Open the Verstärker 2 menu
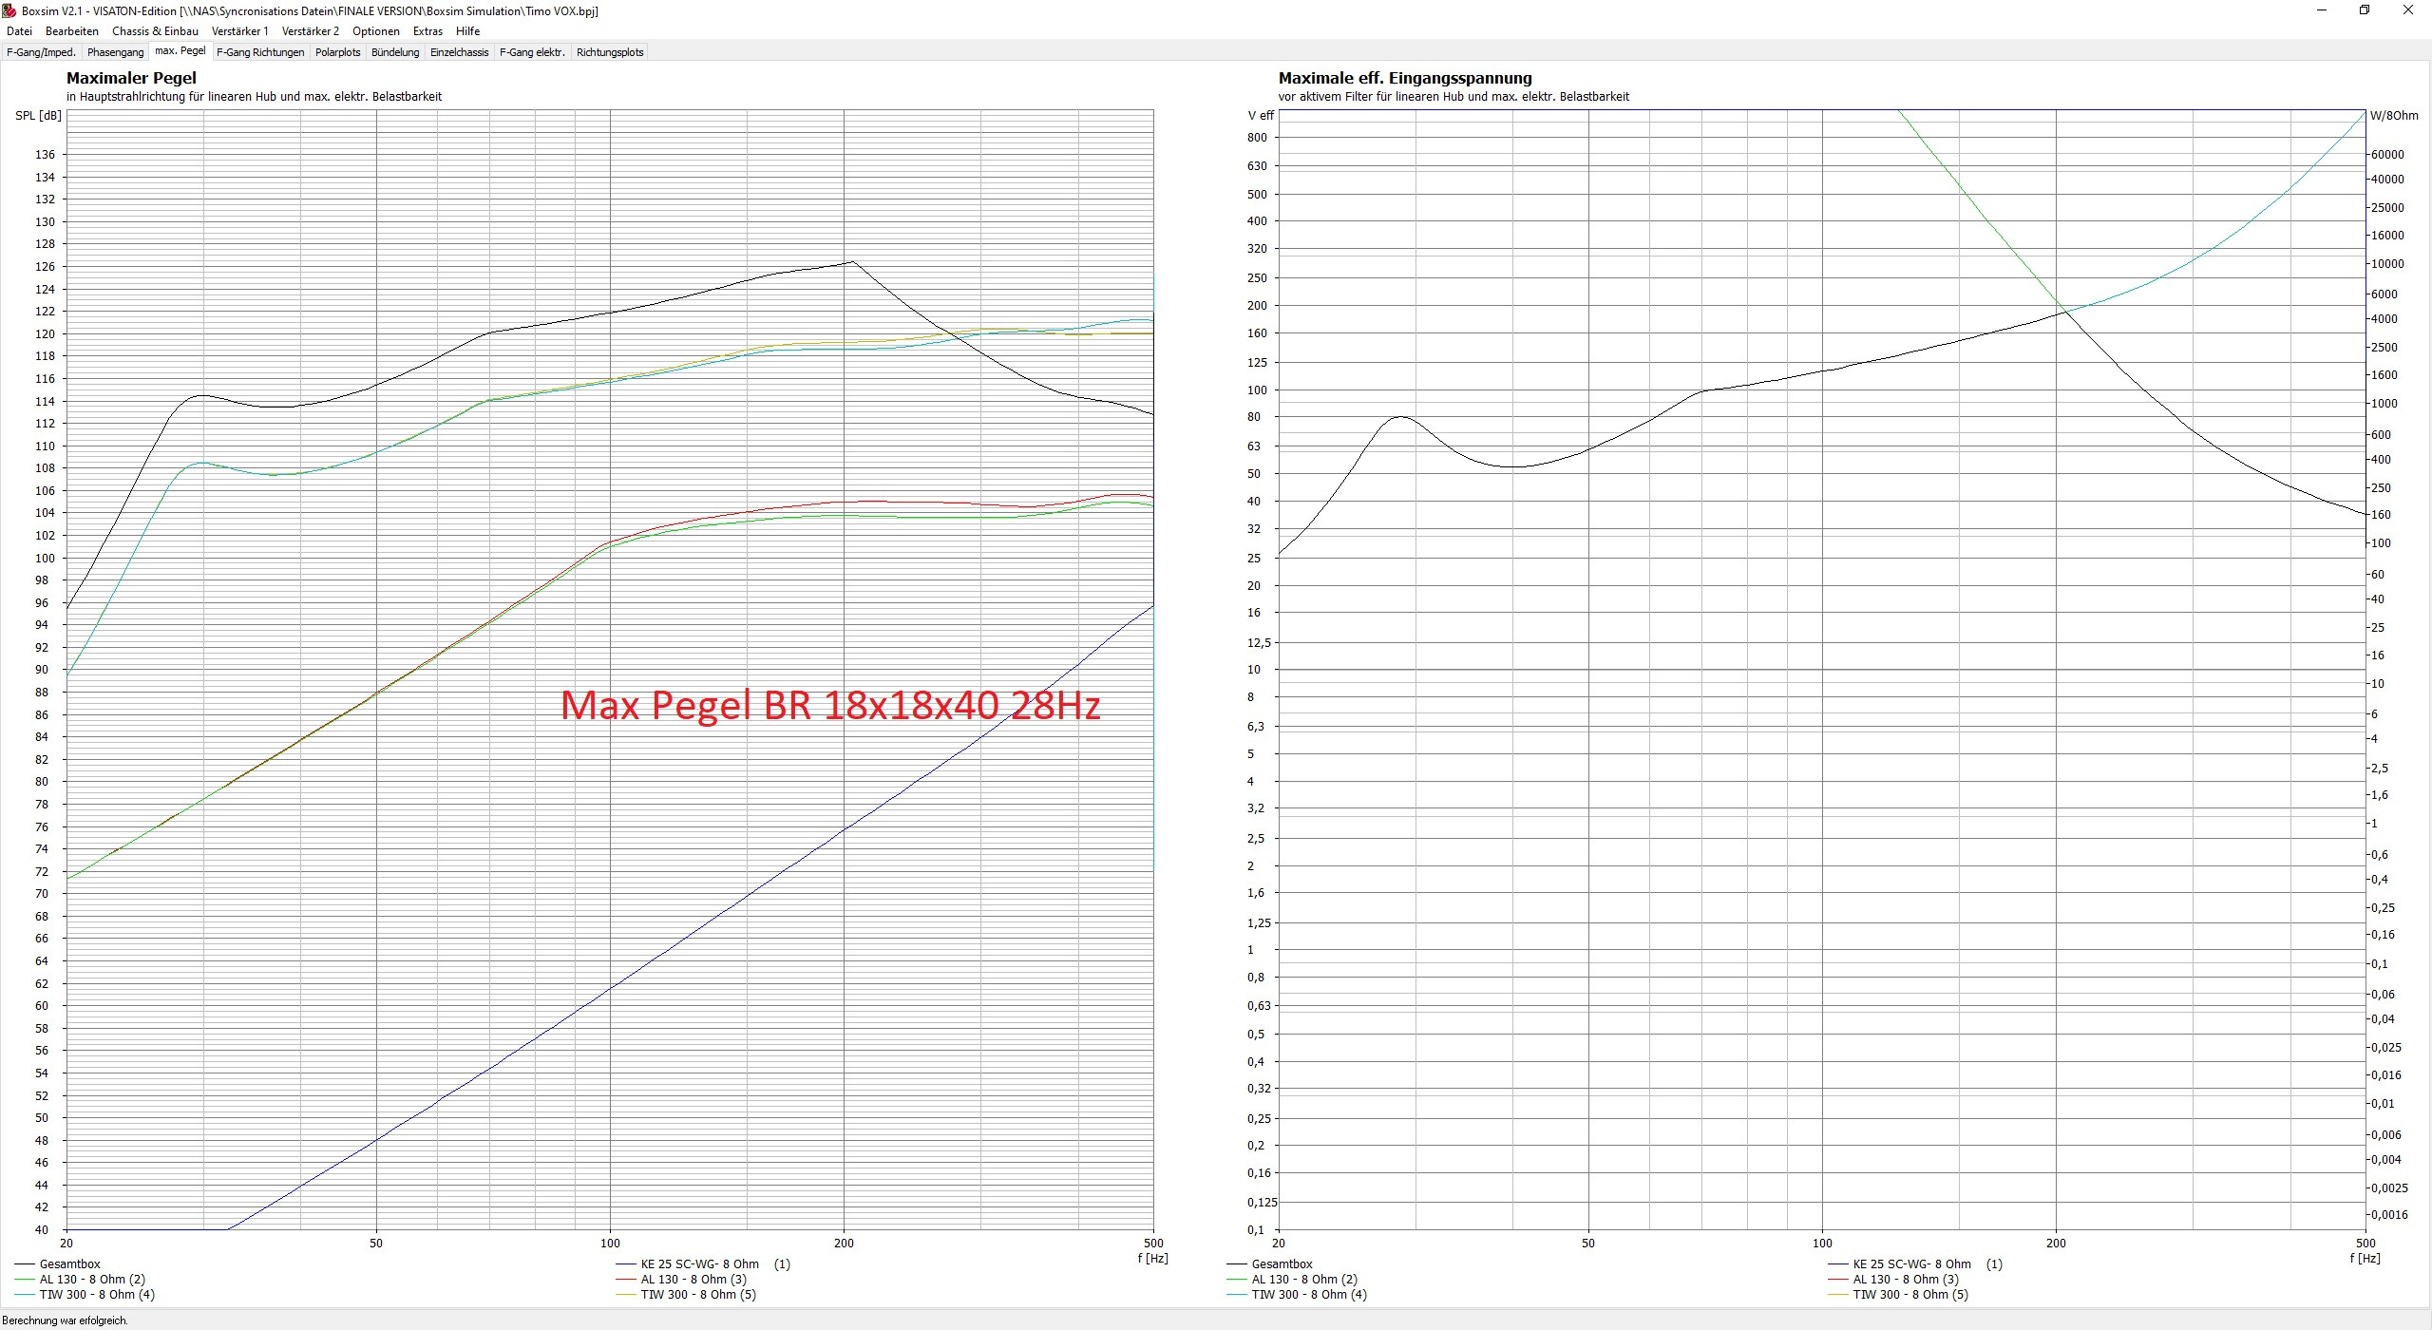Image resolution: width=2432 pixels, height=1330 pixels. 310,31
